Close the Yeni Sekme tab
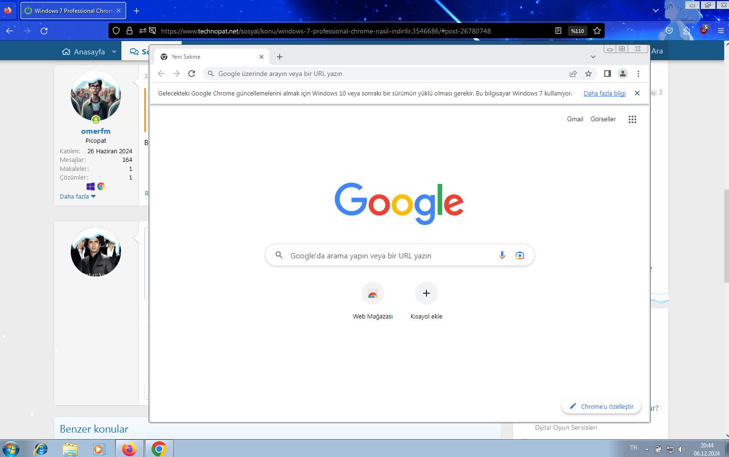 click(261, 57)
